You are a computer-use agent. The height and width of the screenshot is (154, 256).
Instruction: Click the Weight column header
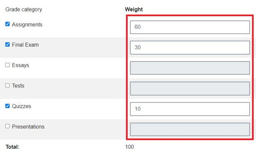pyautogui.click(x=134, y=9)
